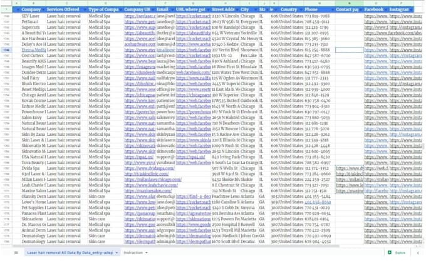Select the Facebook header cell
The height and width of the screenshot is (261, 426).
point(377,9)
